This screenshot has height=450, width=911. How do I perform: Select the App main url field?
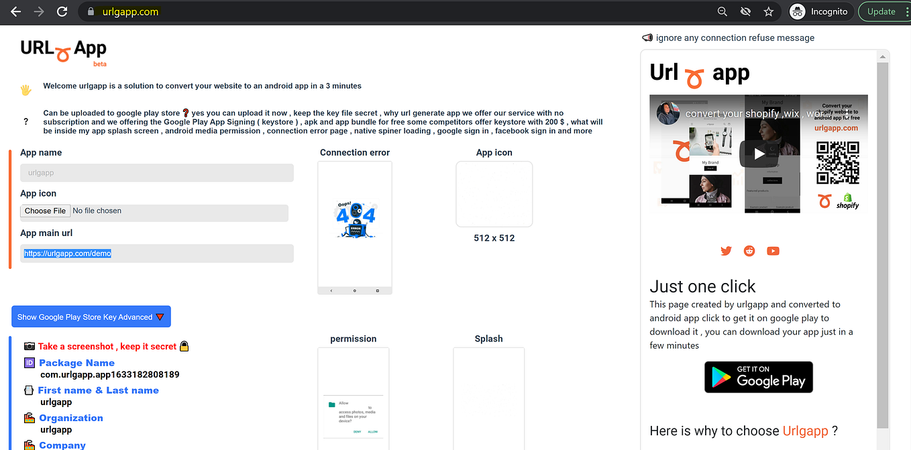157,254
